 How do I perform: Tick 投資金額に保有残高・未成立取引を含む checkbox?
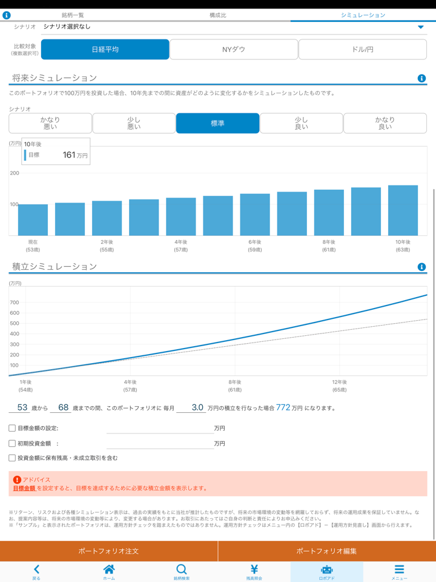coord(12,458)
